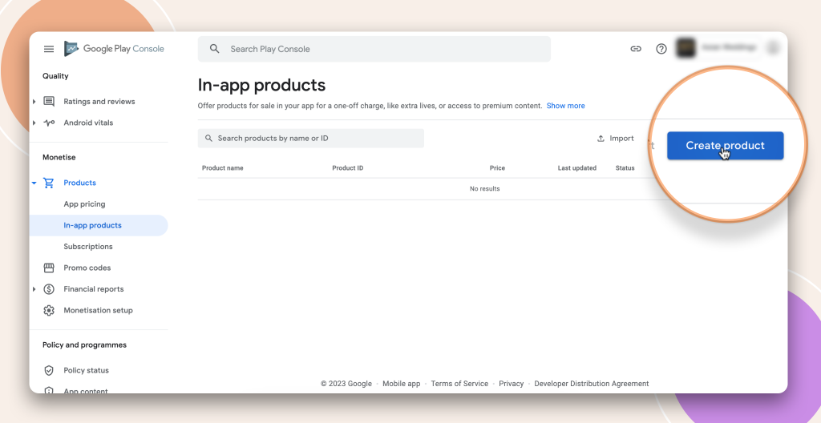Open Monetisation setup page

(99, 311)
